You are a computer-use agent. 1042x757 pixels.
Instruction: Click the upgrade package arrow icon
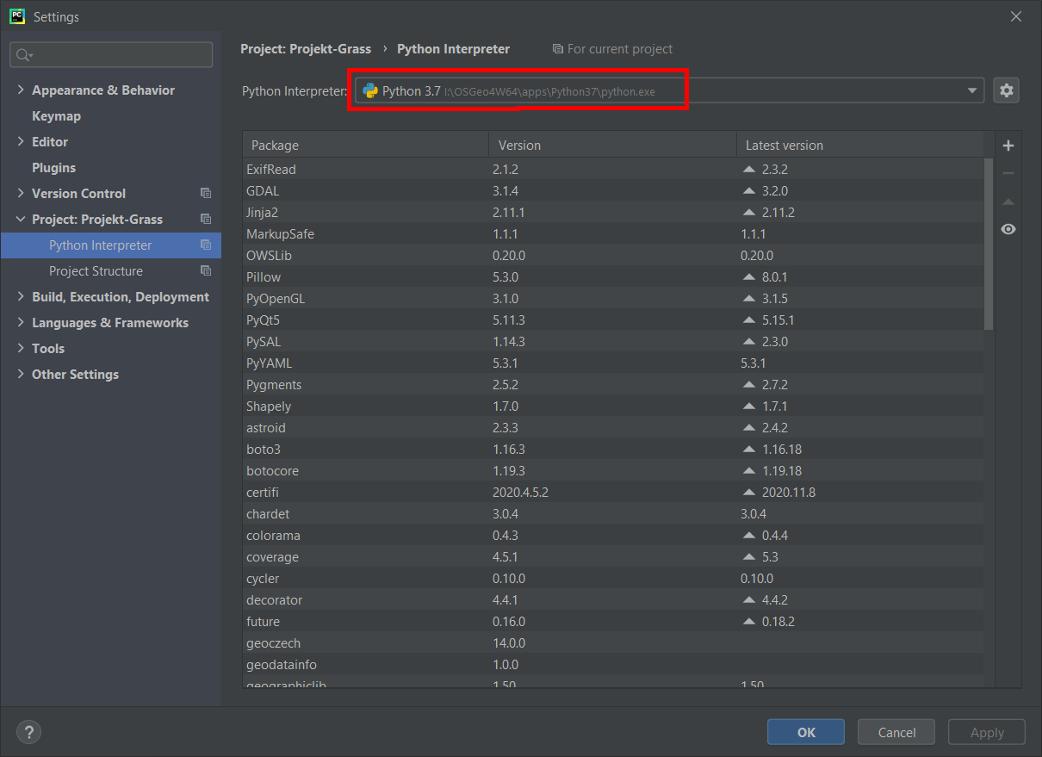click(x=1008, y=201)
